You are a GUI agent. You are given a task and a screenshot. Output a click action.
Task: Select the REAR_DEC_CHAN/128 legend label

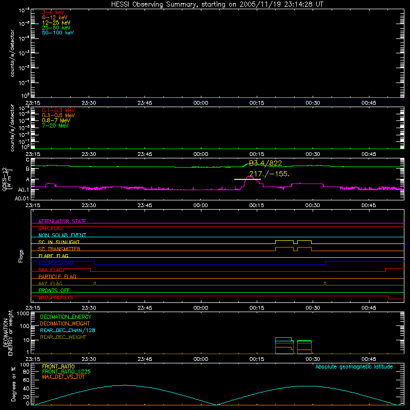68,330
